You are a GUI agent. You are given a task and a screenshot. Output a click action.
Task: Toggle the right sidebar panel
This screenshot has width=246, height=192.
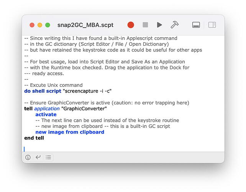[212, 25]
